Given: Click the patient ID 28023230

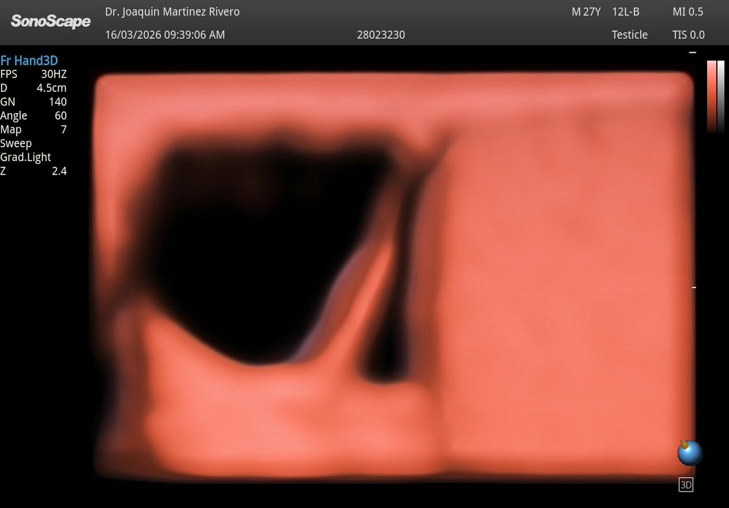Looking at the screenshot, I should (381, 35).
